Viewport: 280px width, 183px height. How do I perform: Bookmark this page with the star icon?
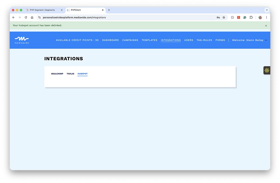pyautogui.click(x=224, y=17)
